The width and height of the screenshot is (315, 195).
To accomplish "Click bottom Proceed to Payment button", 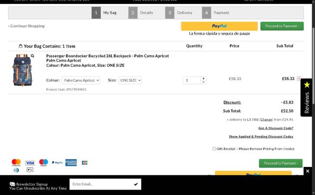I will [281, 163].
